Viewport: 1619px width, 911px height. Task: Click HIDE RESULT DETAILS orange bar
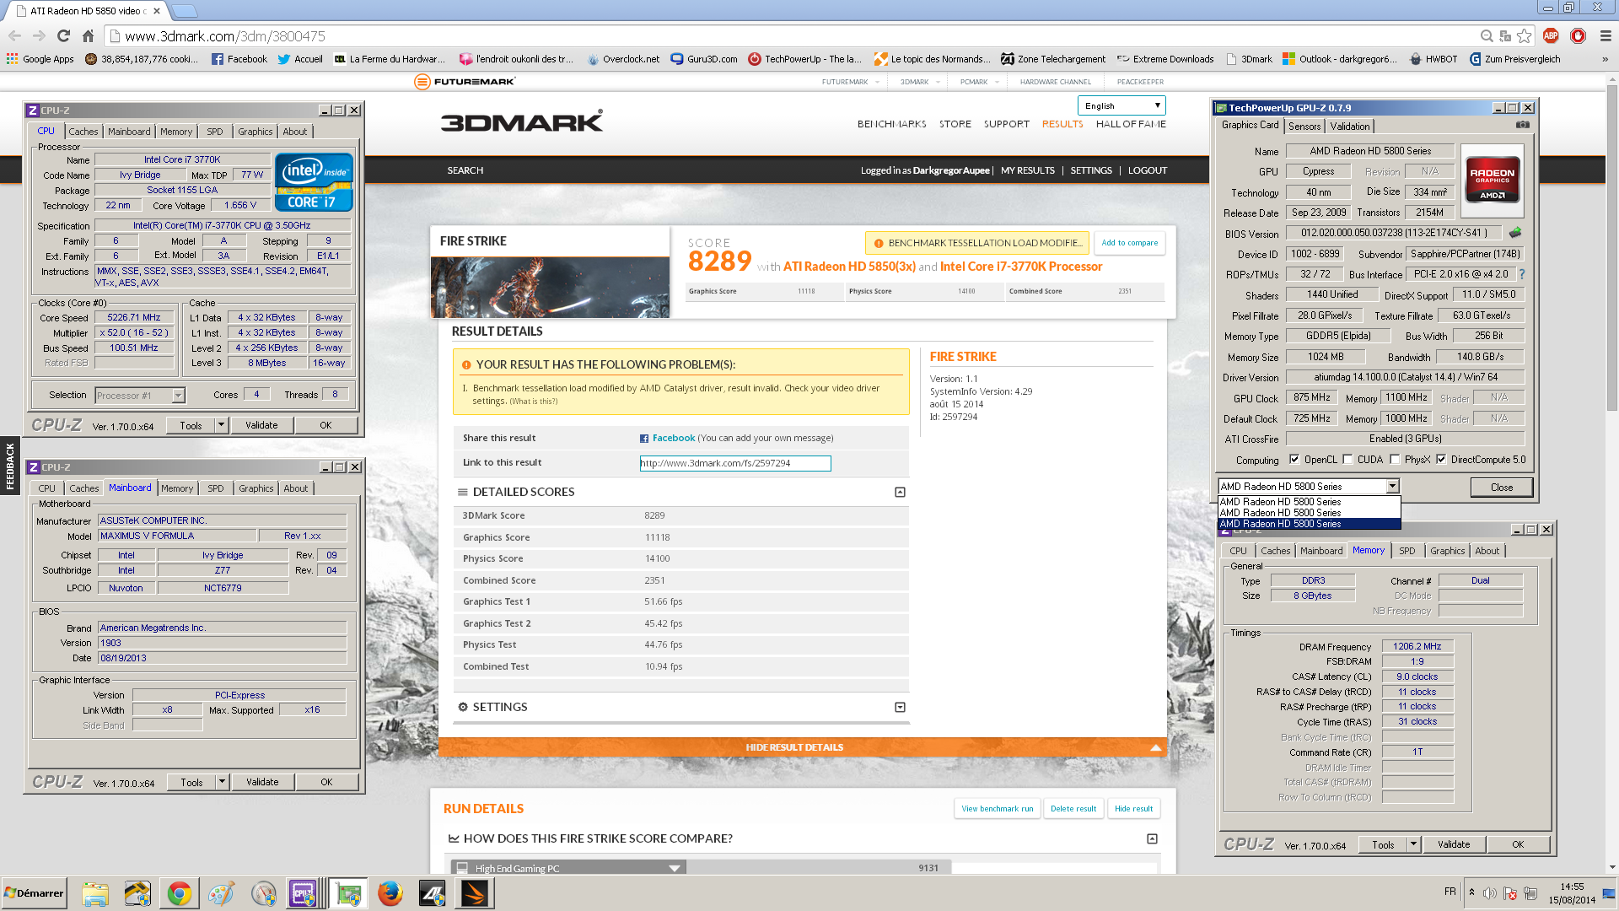tap(803, 747)
